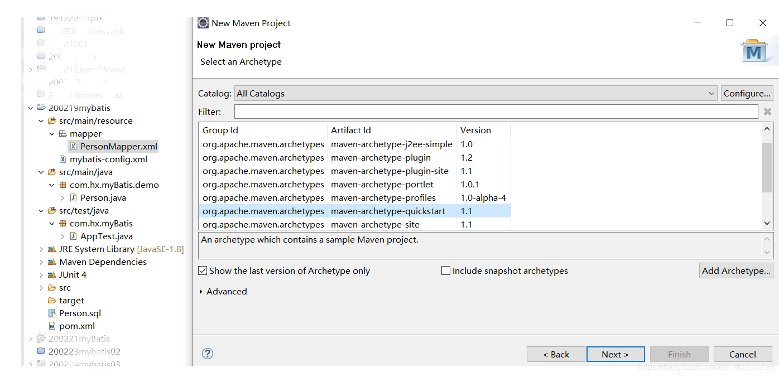Click the mybatis-config.xml file icon
This screenshot has height=377, width=779.
coord(62,159)
